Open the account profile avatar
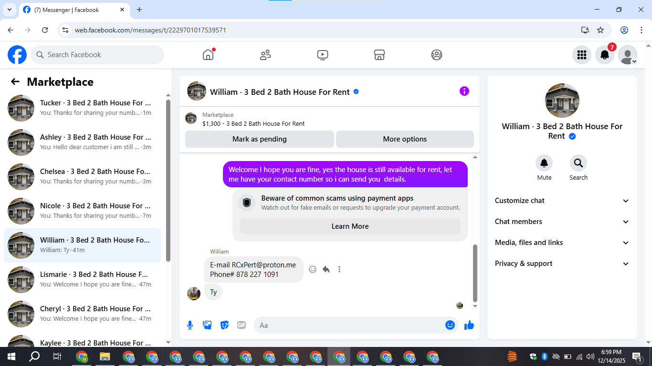 628,55
